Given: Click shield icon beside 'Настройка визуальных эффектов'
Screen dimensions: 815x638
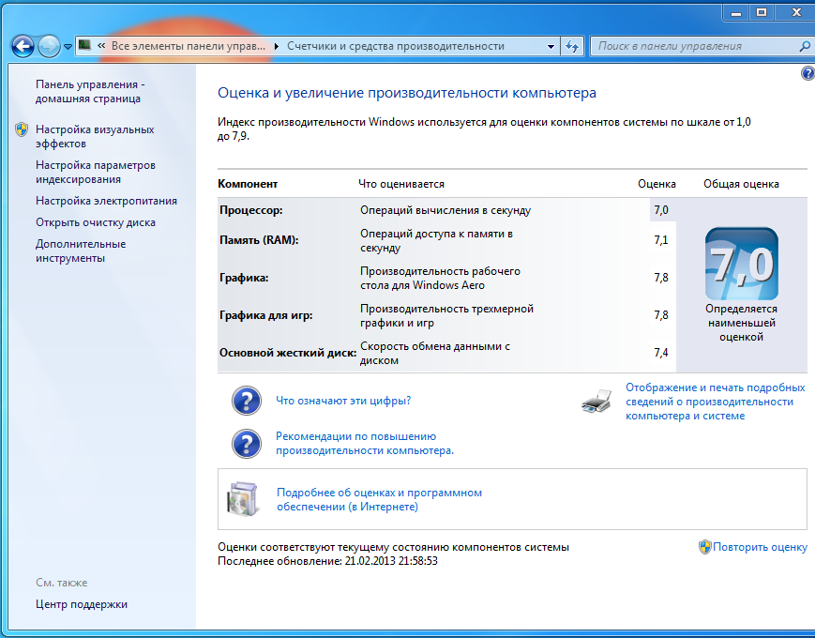Looking at the screenshot, I should [x=22, y=129].
